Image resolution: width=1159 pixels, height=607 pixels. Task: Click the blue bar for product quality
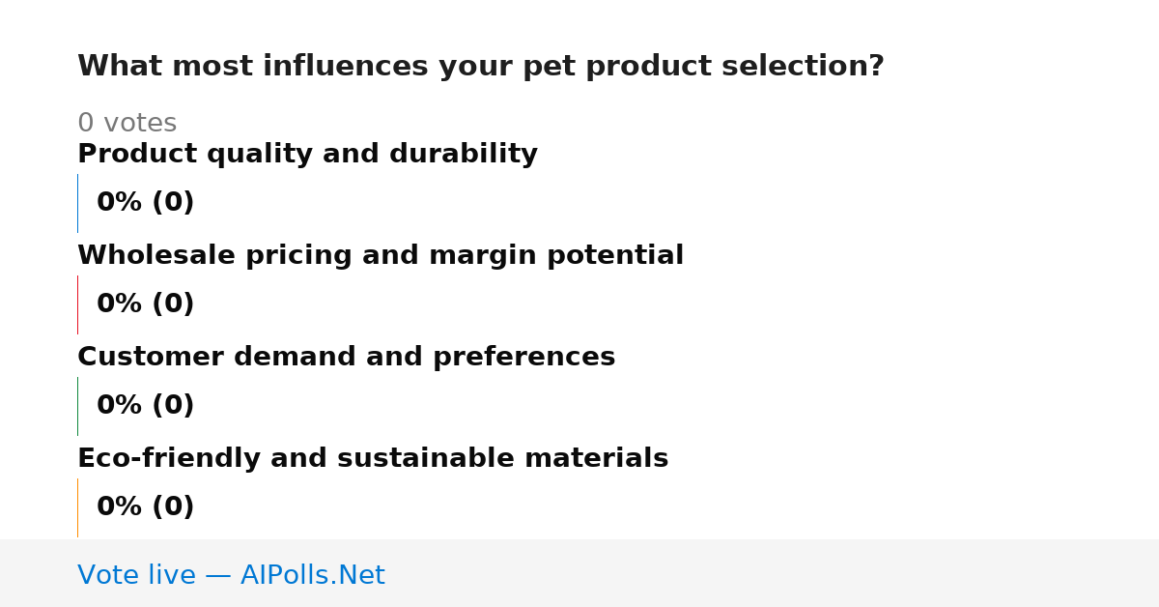point(77,203)
